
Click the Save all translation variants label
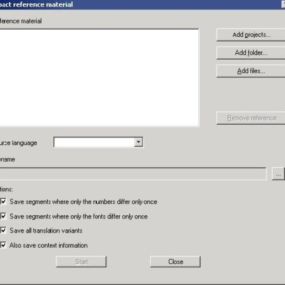tap(46, 231)
